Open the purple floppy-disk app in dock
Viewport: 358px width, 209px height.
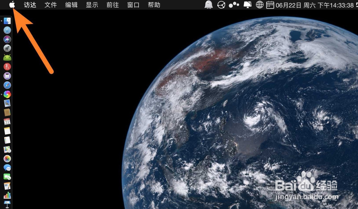tap(7, 76)
